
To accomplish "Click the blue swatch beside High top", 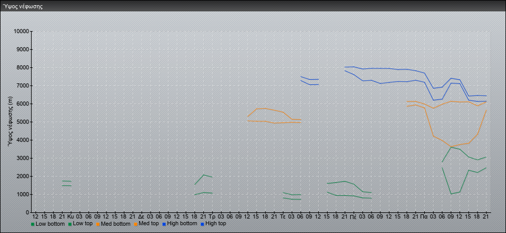I will pyautogui.click(x=201, y=224).
